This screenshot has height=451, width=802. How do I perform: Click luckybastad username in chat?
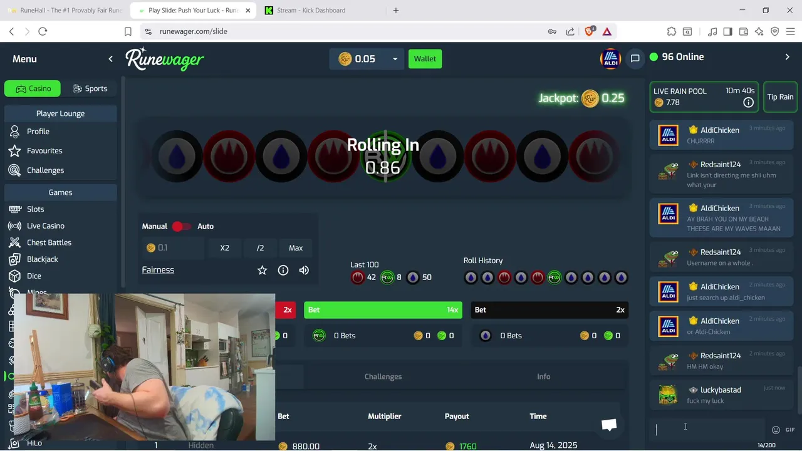click(721, 390)
